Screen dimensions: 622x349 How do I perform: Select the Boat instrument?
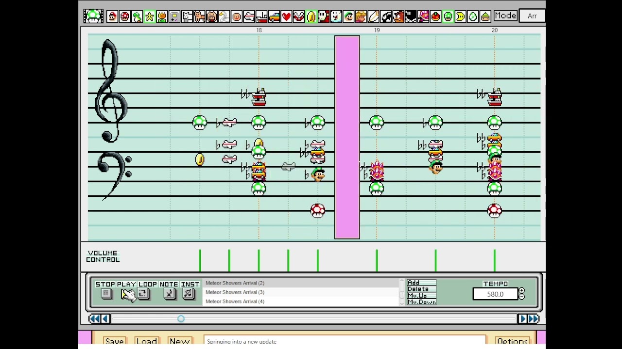261,16
